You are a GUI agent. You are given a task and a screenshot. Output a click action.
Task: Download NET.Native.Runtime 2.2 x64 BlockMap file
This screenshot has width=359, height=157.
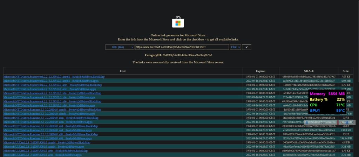(x=50, y=126)
